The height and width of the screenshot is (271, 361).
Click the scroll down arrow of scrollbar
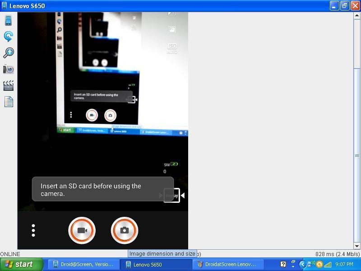coord(357,246)
